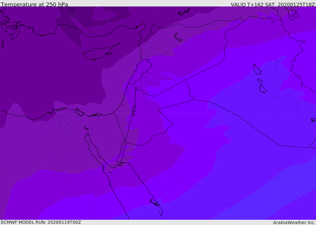Click the 'ArabiaWeather Inc' credit text
Screen dimensions: 316x225
click(294, 223)
